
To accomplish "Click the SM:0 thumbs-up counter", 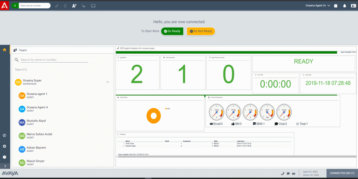I will pos(237,124).
